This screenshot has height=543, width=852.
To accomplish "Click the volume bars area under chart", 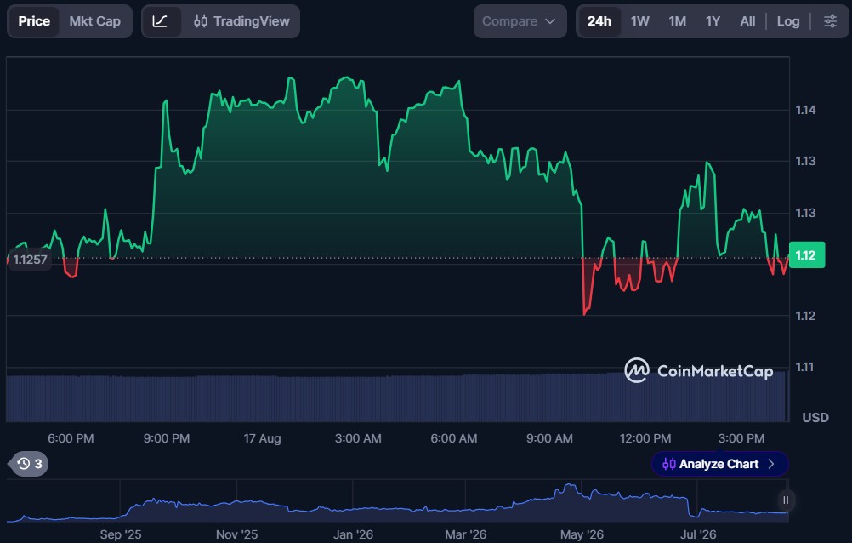I will coord(396,398).
